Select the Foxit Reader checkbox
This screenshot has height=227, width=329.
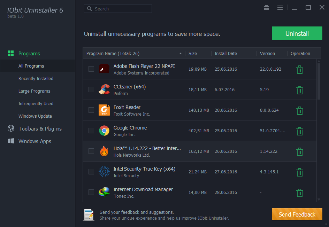click(x=91, y=110)
